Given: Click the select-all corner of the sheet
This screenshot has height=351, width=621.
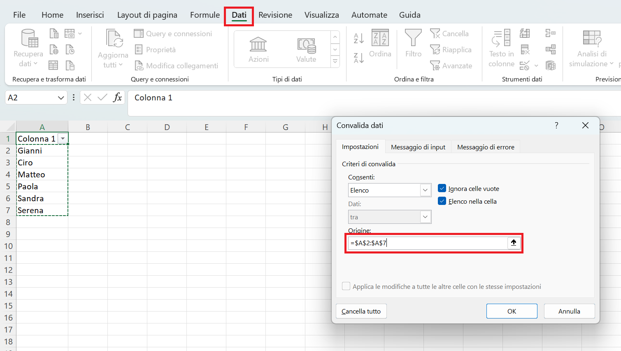Looking at the screenshot, I should (x=8, y=127).
